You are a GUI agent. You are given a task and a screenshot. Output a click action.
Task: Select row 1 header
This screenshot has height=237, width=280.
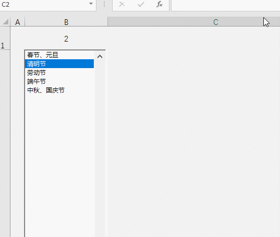click(x=5, y=38)
